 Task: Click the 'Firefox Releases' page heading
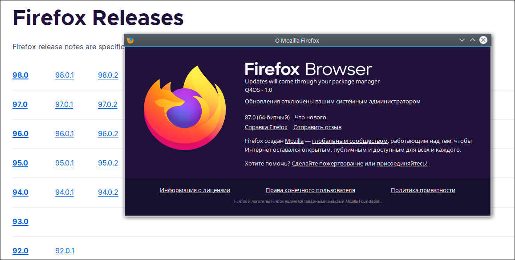pos(98,18)
